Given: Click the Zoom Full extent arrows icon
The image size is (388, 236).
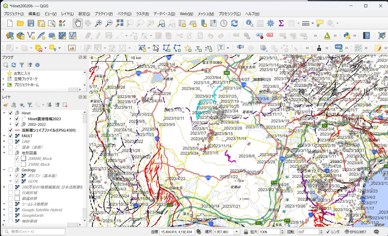Looking at the screenshot, I should point(120,23).
